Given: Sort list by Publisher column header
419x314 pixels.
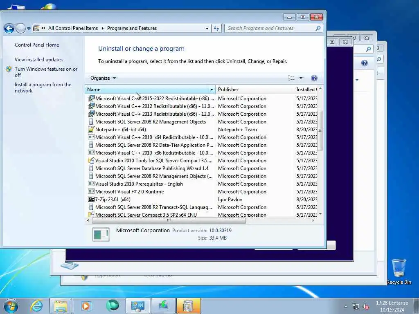Looking at the screenshot, I should click(x=254, y=90).
